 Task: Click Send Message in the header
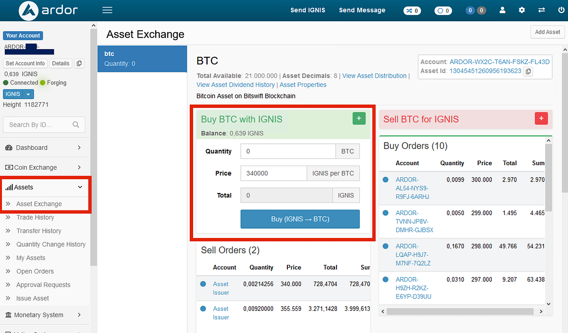coord(362,10)
